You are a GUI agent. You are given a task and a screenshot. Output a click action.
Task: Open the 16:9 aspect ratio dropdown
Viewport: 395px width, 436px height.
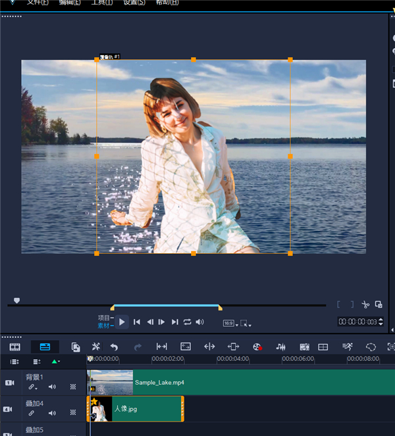[x=230, y=323]
